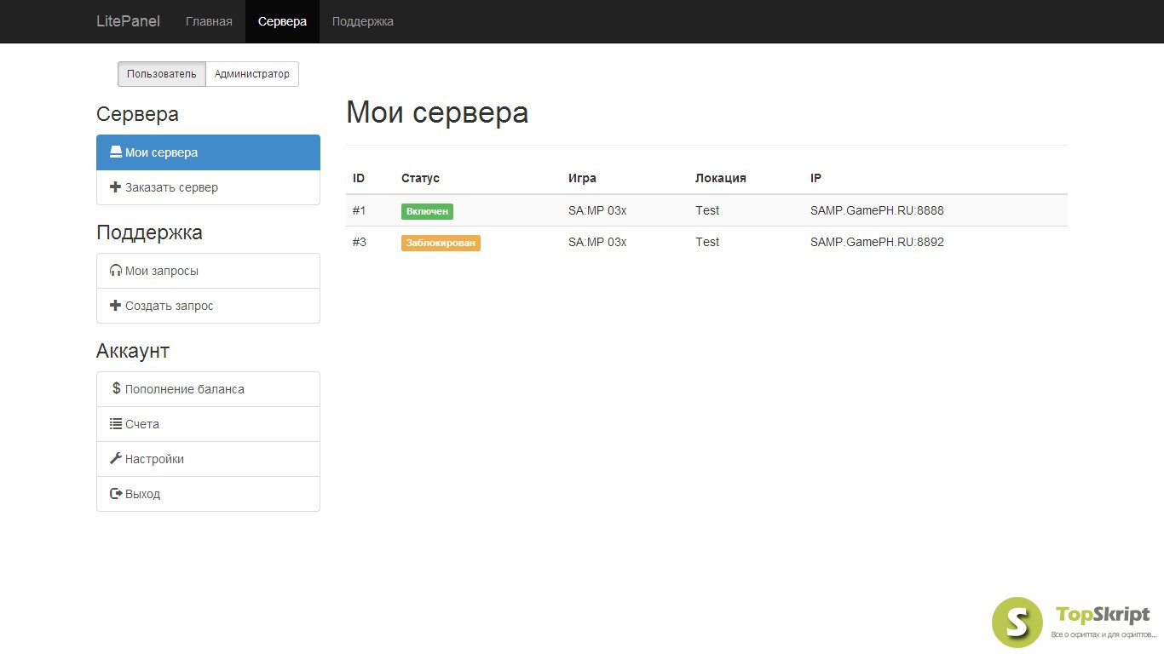Image resolution: width=1164 pixels, height=654 pixels.
Task: Click the plus icon beside Создать запрос
Action: point(116,306)
